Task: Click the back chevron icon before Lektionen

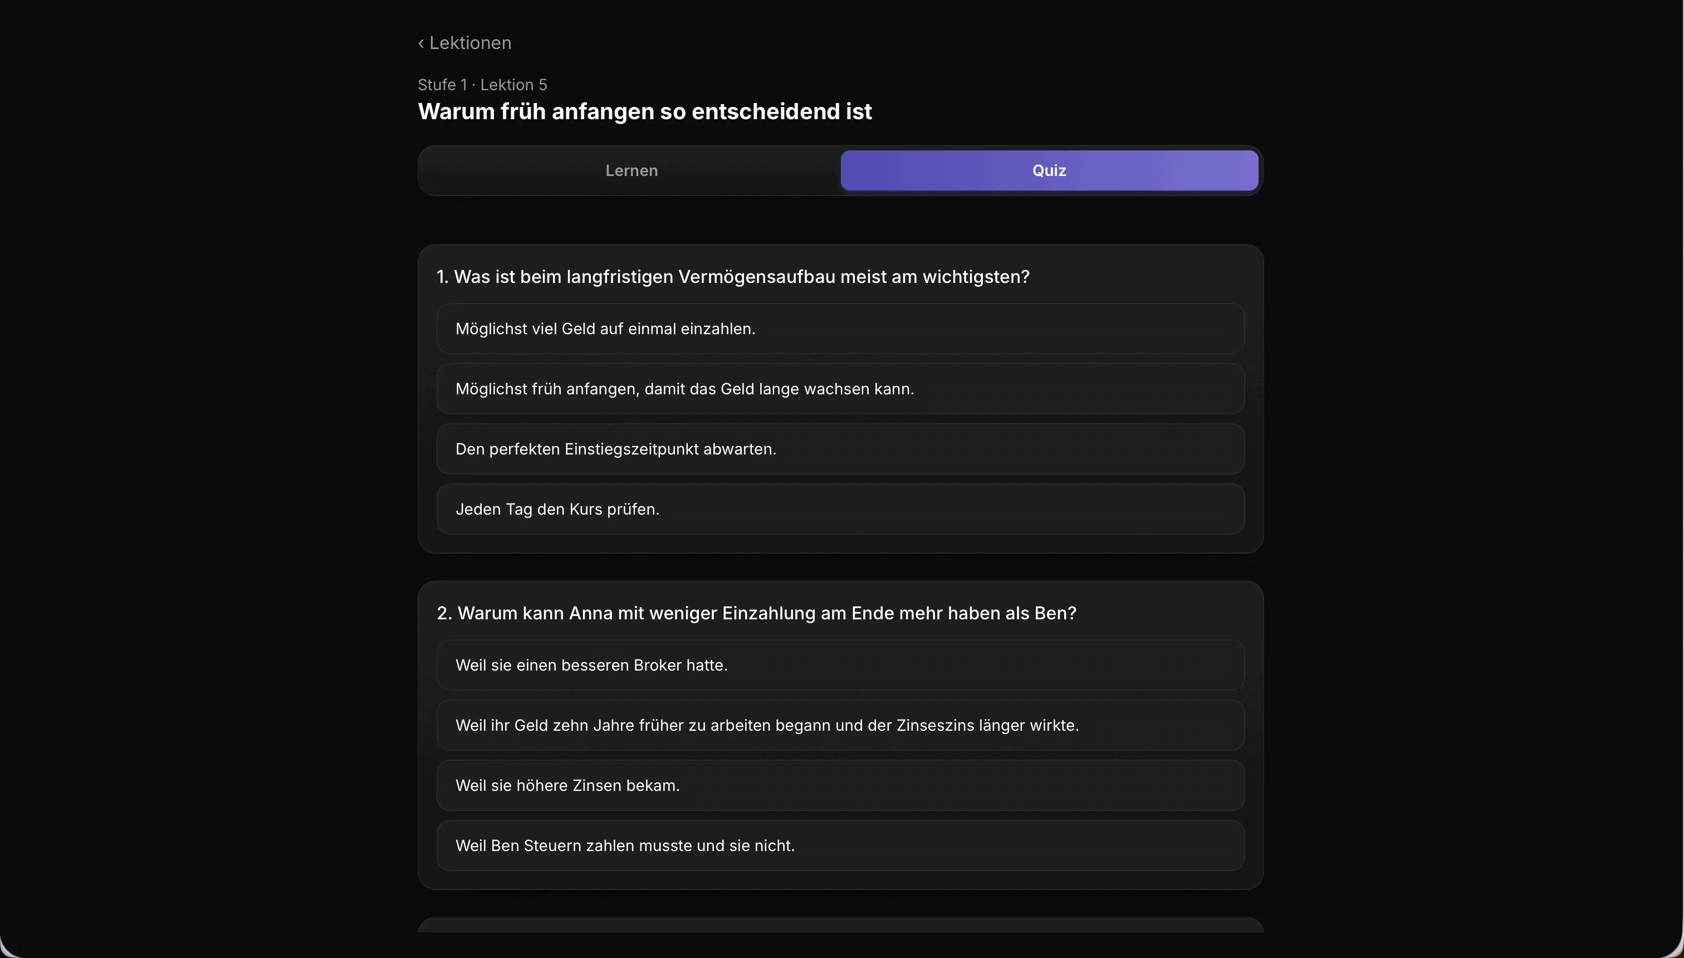Action: click(421, 43)
